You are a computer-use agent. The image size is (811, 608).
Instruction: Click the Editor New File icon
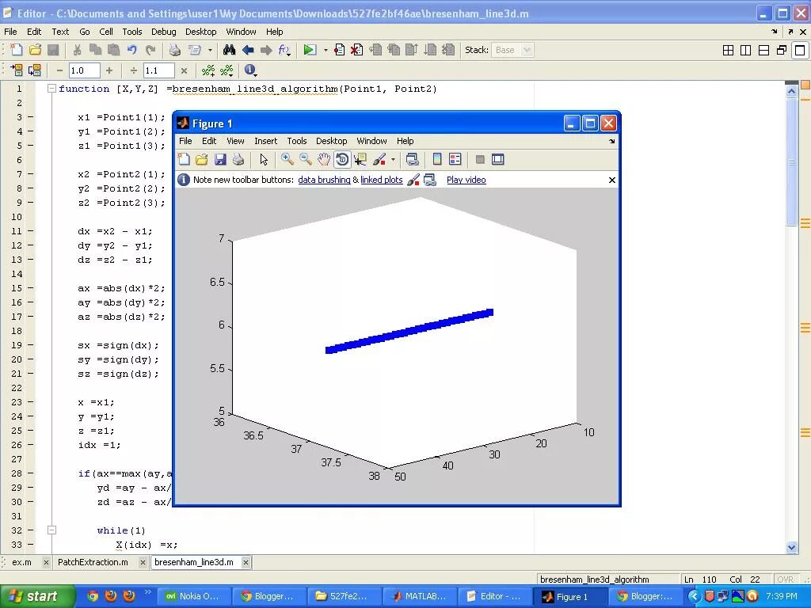(17, 50)
